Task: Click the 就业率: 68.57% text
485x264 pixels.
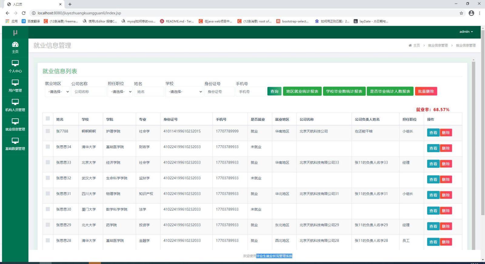Action: pyautogui.click(x=433, y=110)
